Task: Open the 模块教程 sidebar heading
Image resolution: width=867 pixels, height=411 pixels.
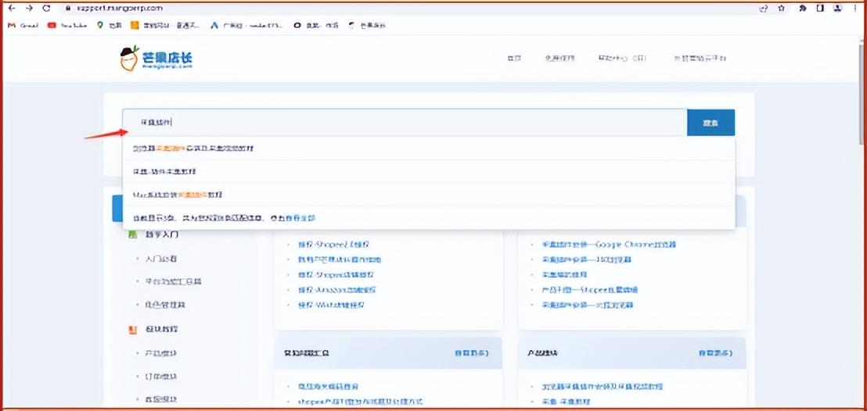Action: [x=161, y=330]
